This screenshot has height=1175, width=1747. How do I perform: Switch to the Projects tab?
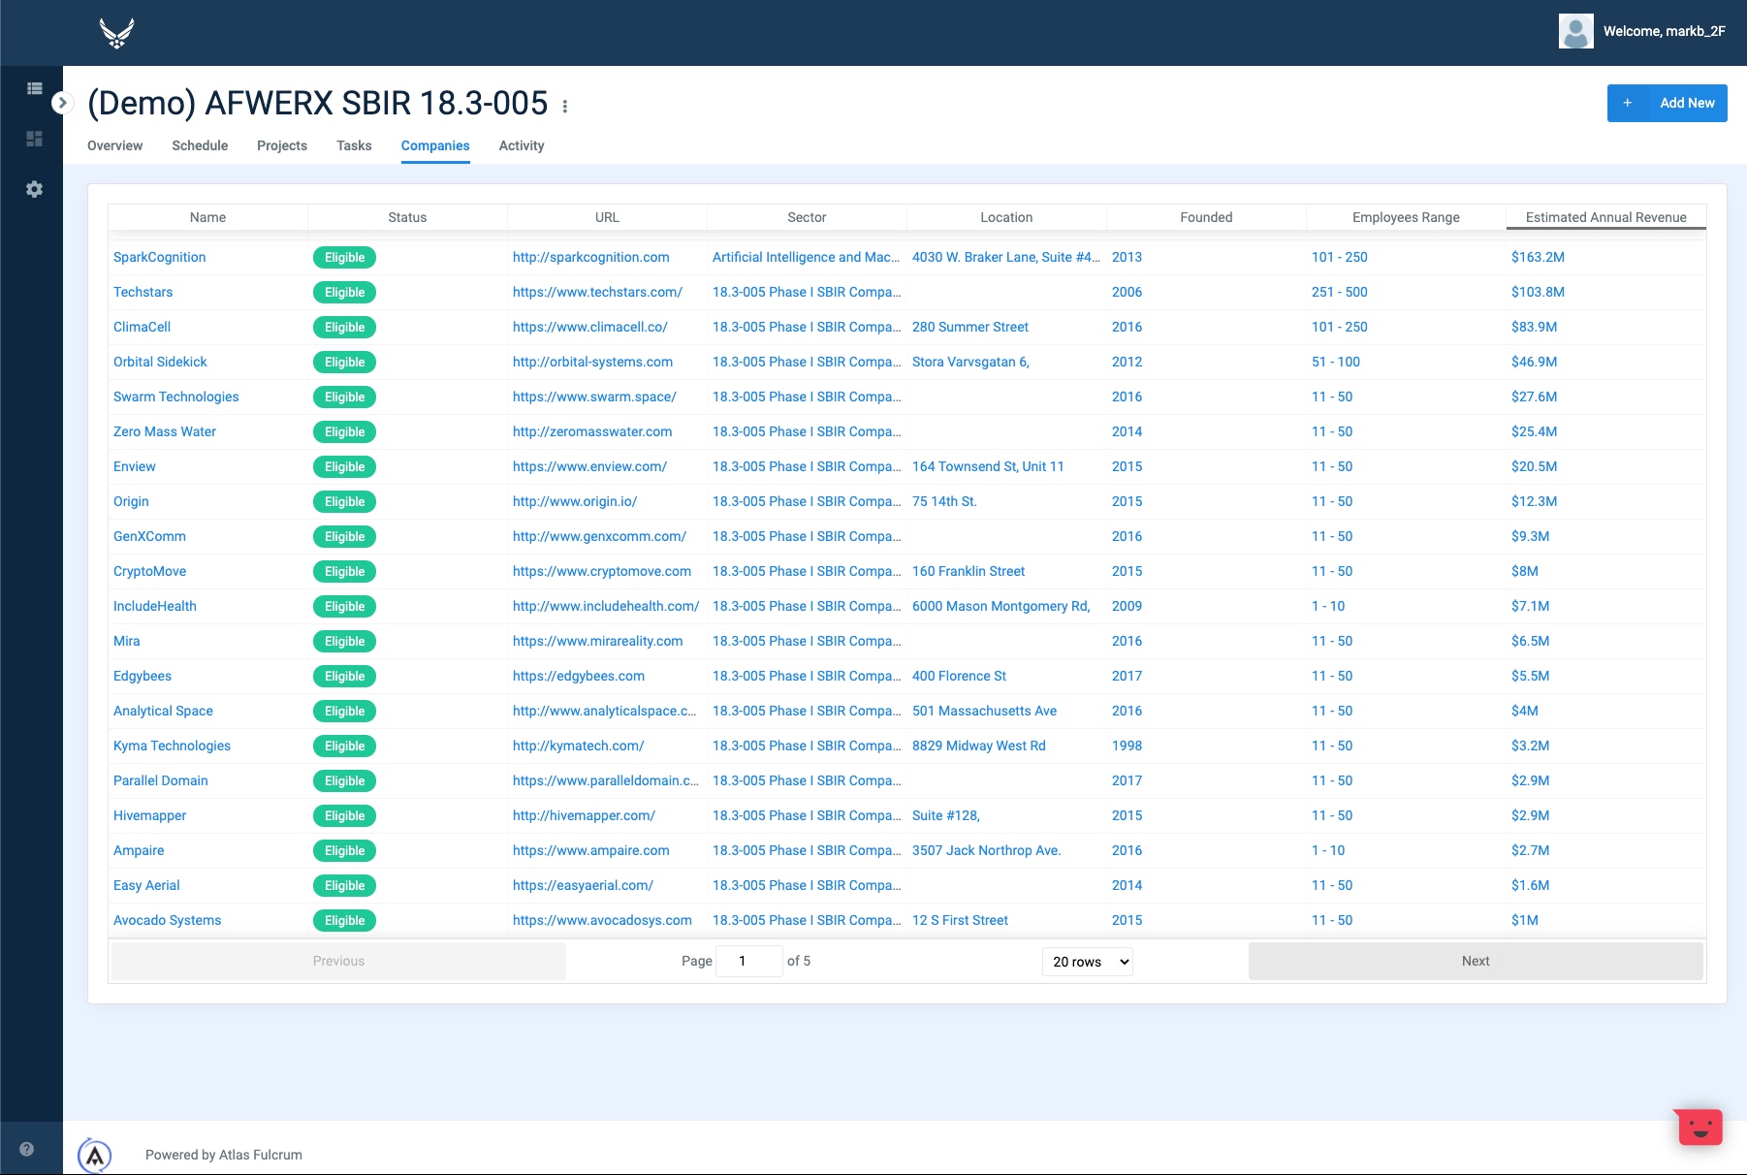click(281, 145)
